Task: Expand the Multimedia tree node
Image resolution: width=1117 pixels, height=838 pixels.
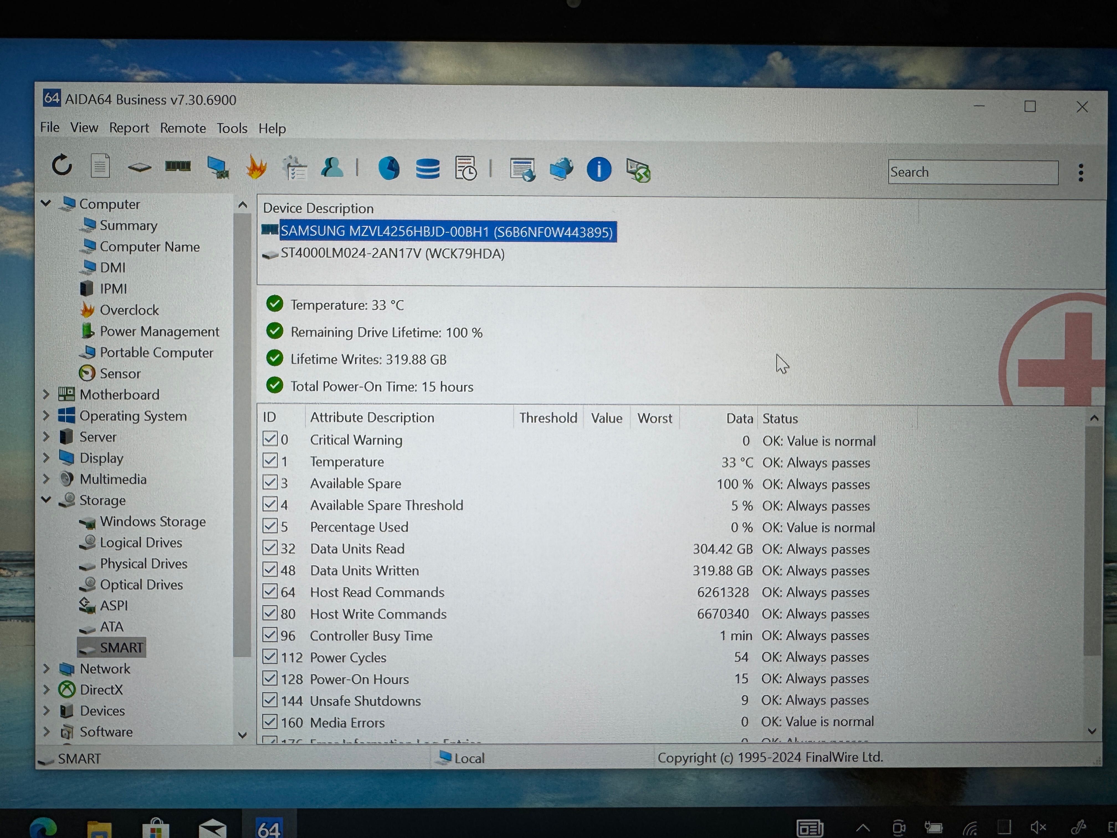Action: tap(46, 478)
